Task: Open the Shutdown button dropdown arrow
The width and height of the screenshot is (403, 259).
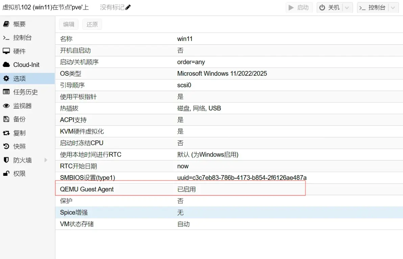Action: [347, 7]
